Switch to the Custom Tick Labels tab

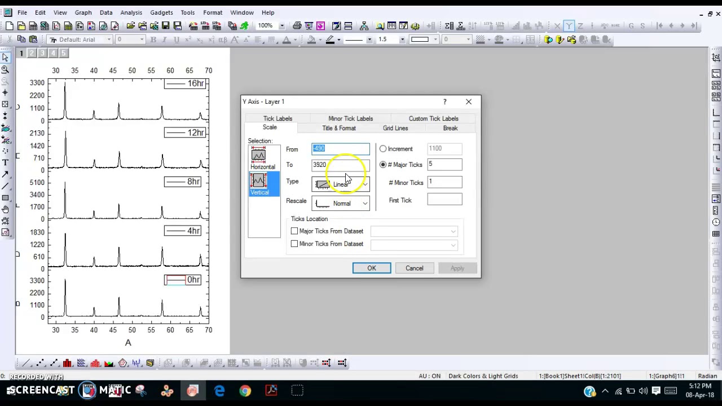(433, 118)
